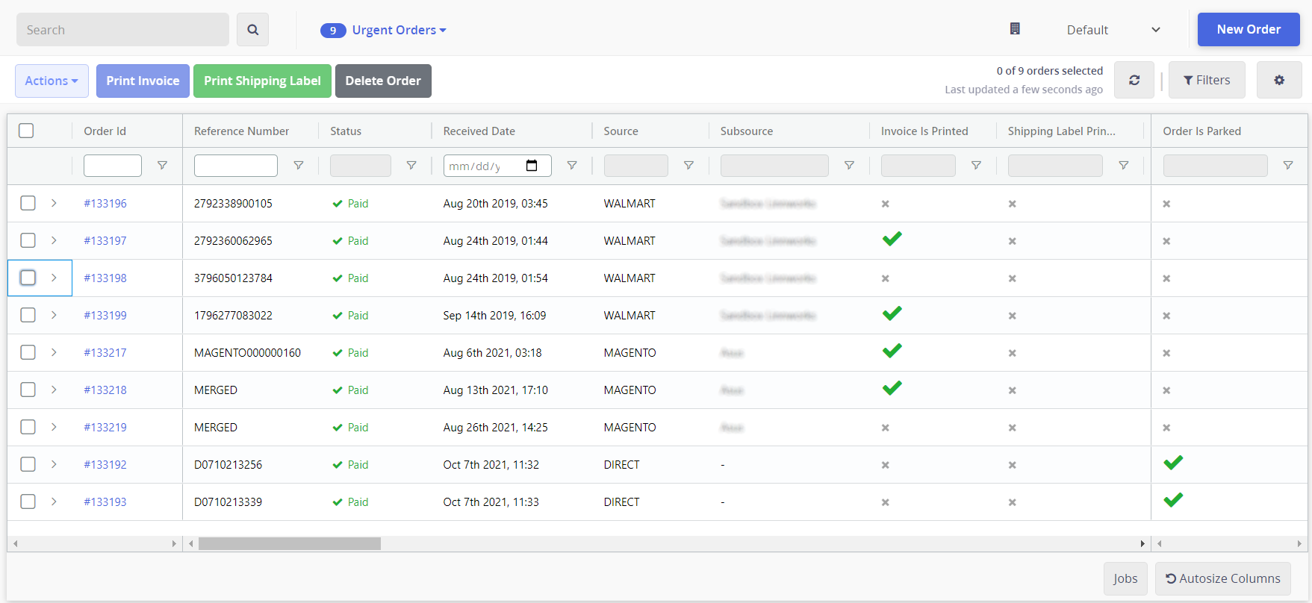Open the Status column filter funnel

411,166
